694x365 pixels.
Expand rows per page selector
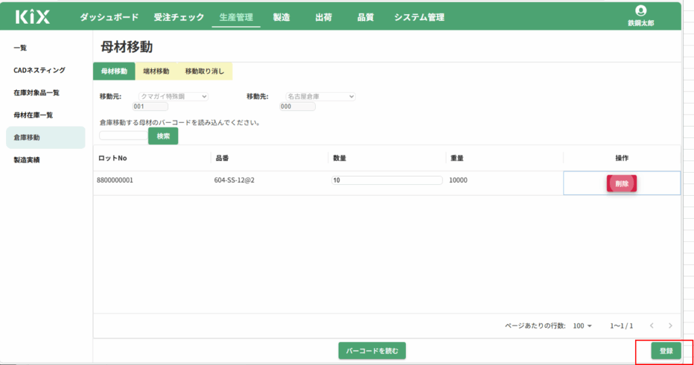coord(582,326)
